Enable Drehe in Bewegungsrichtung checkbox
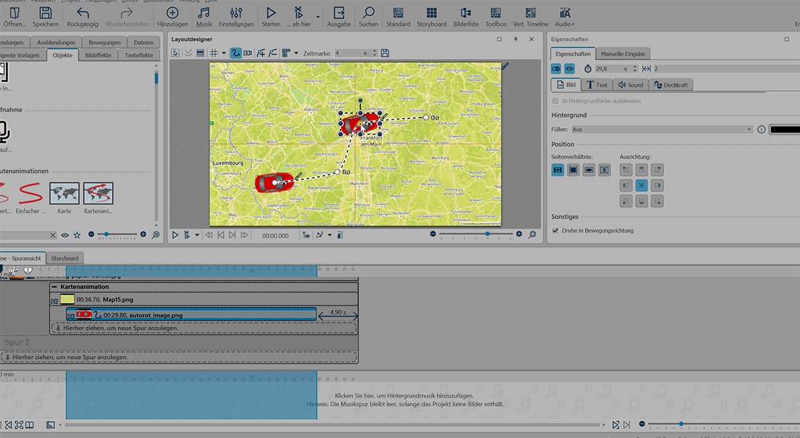Viewport: 800px width, 438px height. tap(555, 230)
